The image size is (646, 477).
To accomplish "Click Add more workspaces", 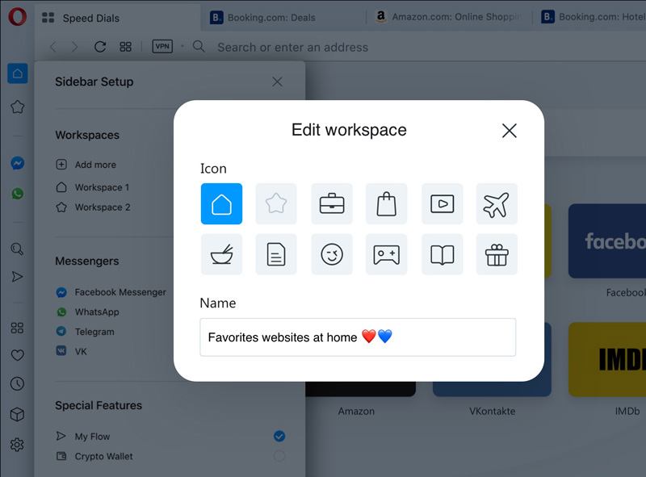I will (86, 165).
